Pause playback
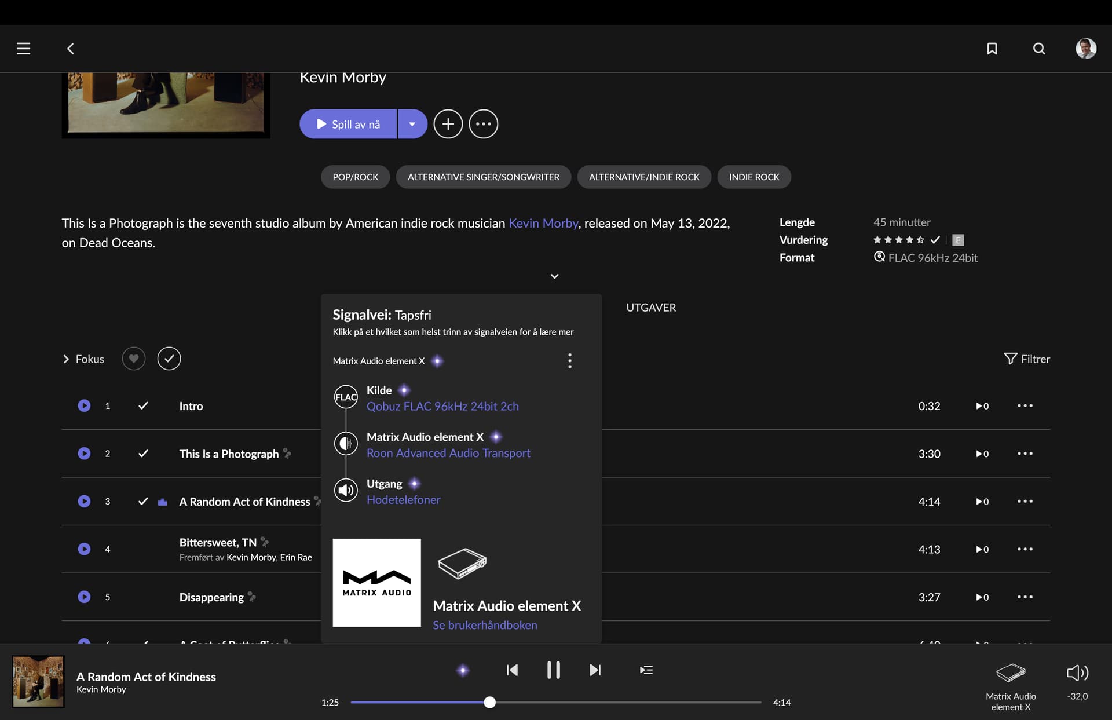Screen dimensions: 1112x720 click(x=554, y=670)
